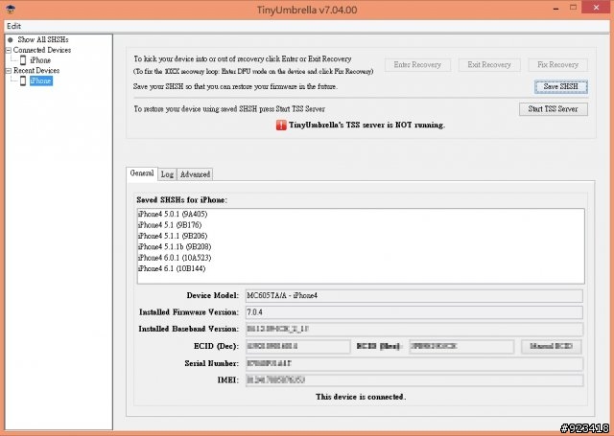
Task: Click the Enter Recovery button
Action: coord(417,65)
